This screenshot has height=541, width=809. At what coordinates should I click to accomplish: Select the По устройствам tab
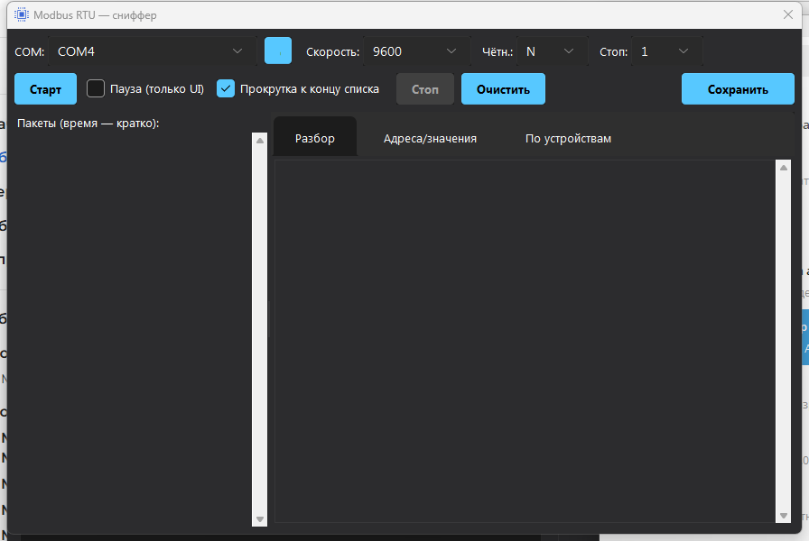tap(568, 139)
